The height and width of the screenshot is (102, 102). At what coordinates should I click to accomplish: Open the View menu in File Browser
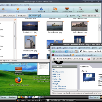click(2, 5)
